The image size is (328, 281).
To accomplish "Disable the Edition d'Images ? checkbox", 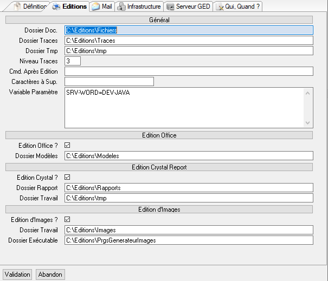I will (67, 219).
